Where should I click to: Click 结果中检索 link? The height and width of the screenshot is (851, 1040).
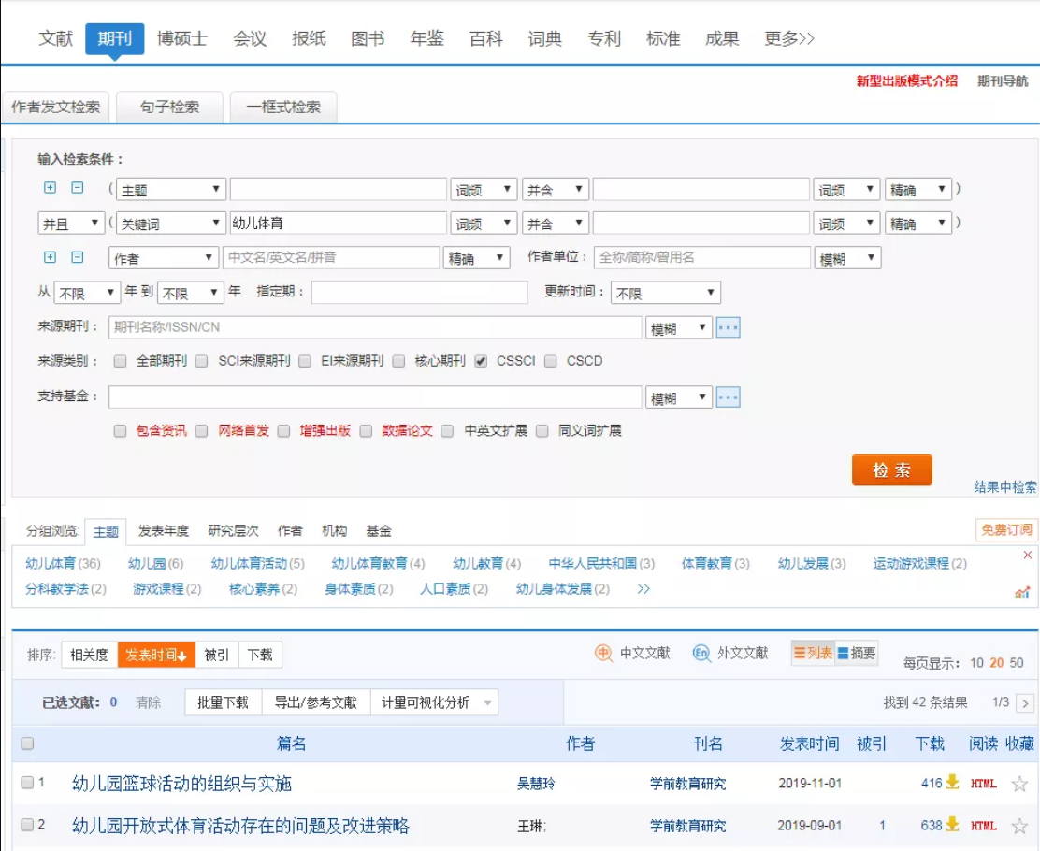click(x=1004, y=487)
